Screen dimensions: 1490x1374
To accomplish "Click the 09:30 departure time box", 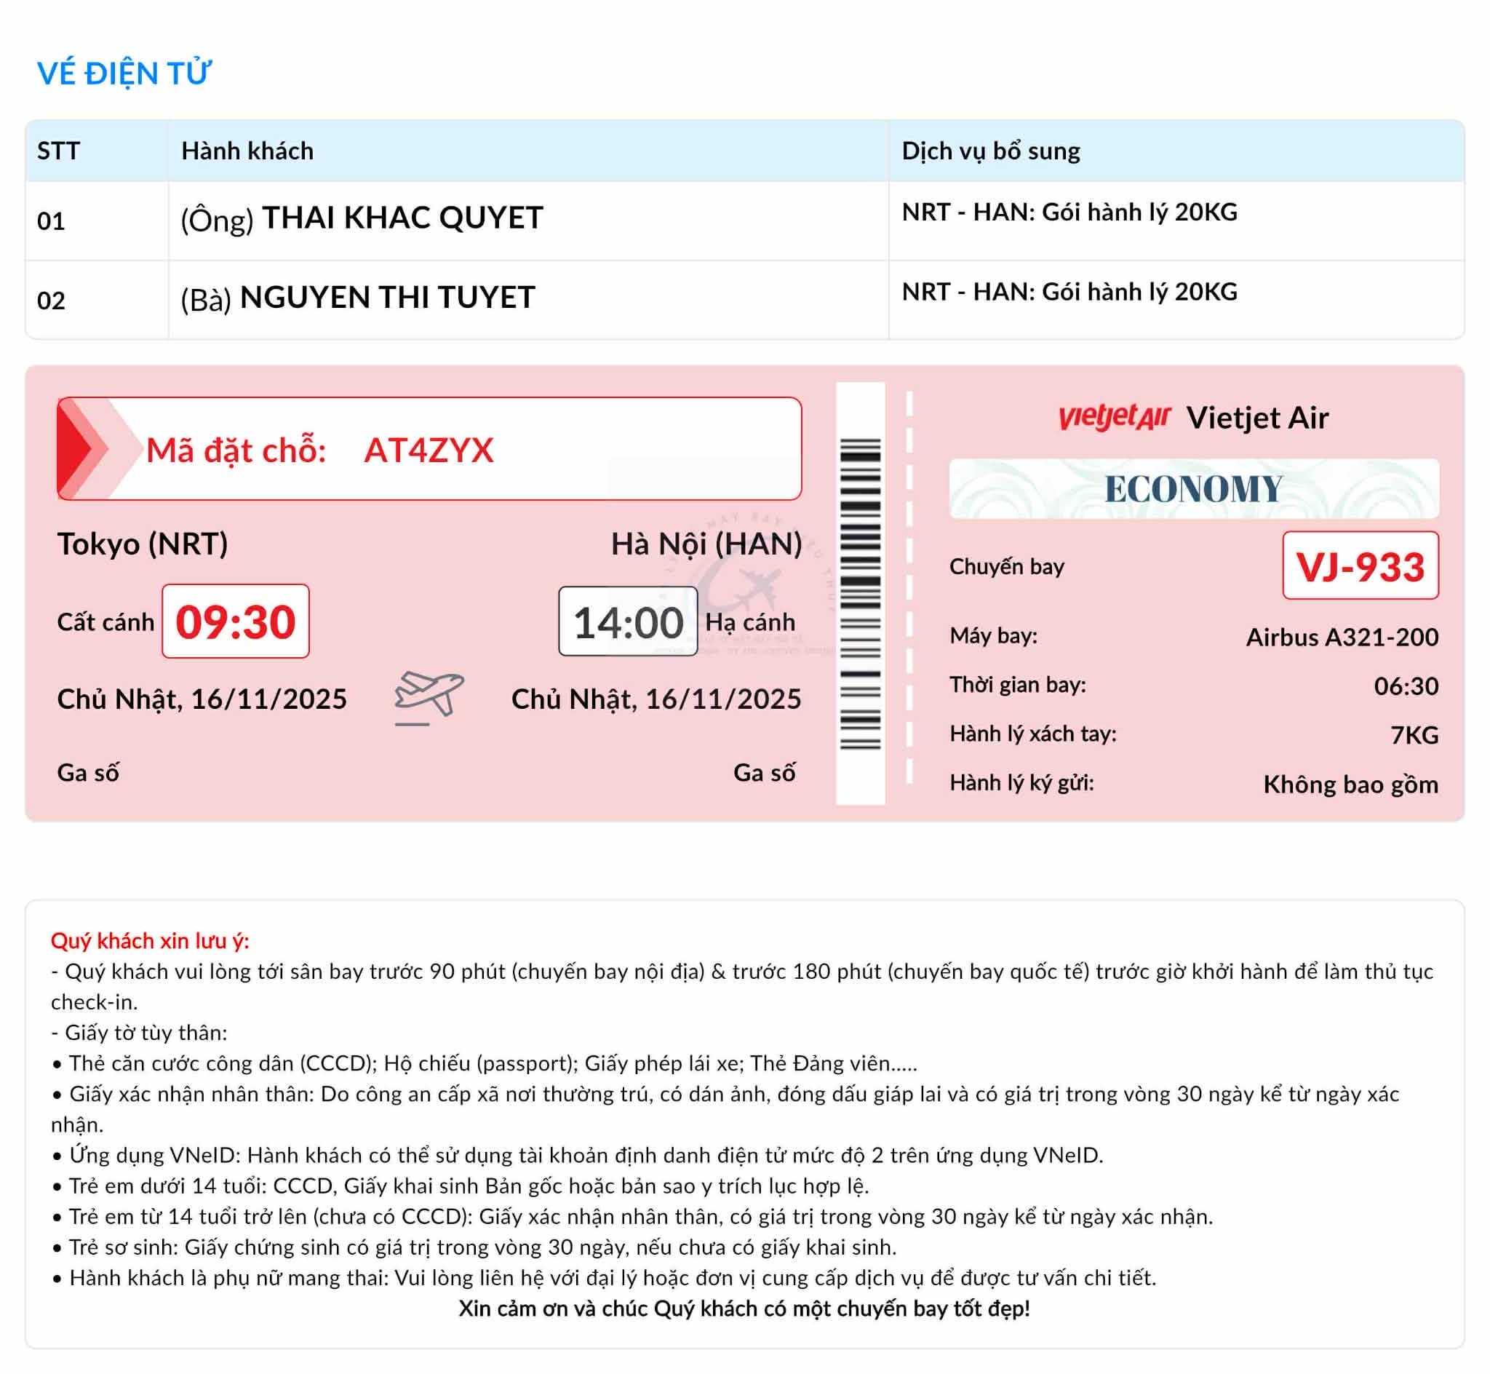I will pos(236,622).
